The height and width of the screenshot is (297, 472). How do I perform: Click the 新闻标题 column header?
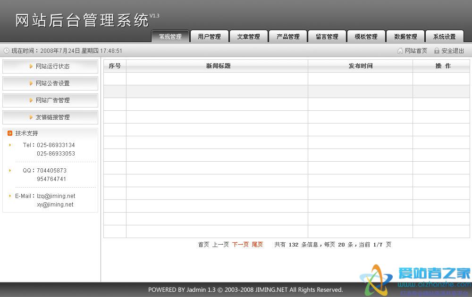(x=218, y=66)
